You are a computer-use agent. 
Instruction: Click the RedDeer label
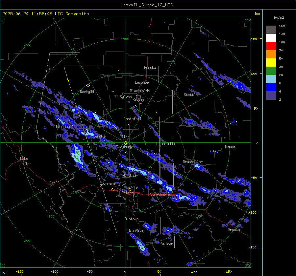coord(139,99)
